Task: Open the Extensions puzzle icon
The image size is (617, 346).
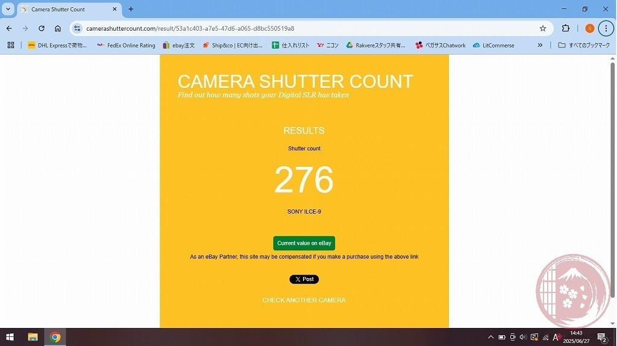Action: click(x=565, y=28)
